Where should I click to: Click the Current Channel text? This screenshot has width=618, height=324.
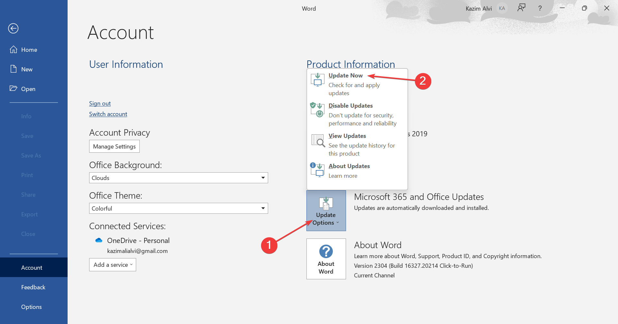click(374, 275)
